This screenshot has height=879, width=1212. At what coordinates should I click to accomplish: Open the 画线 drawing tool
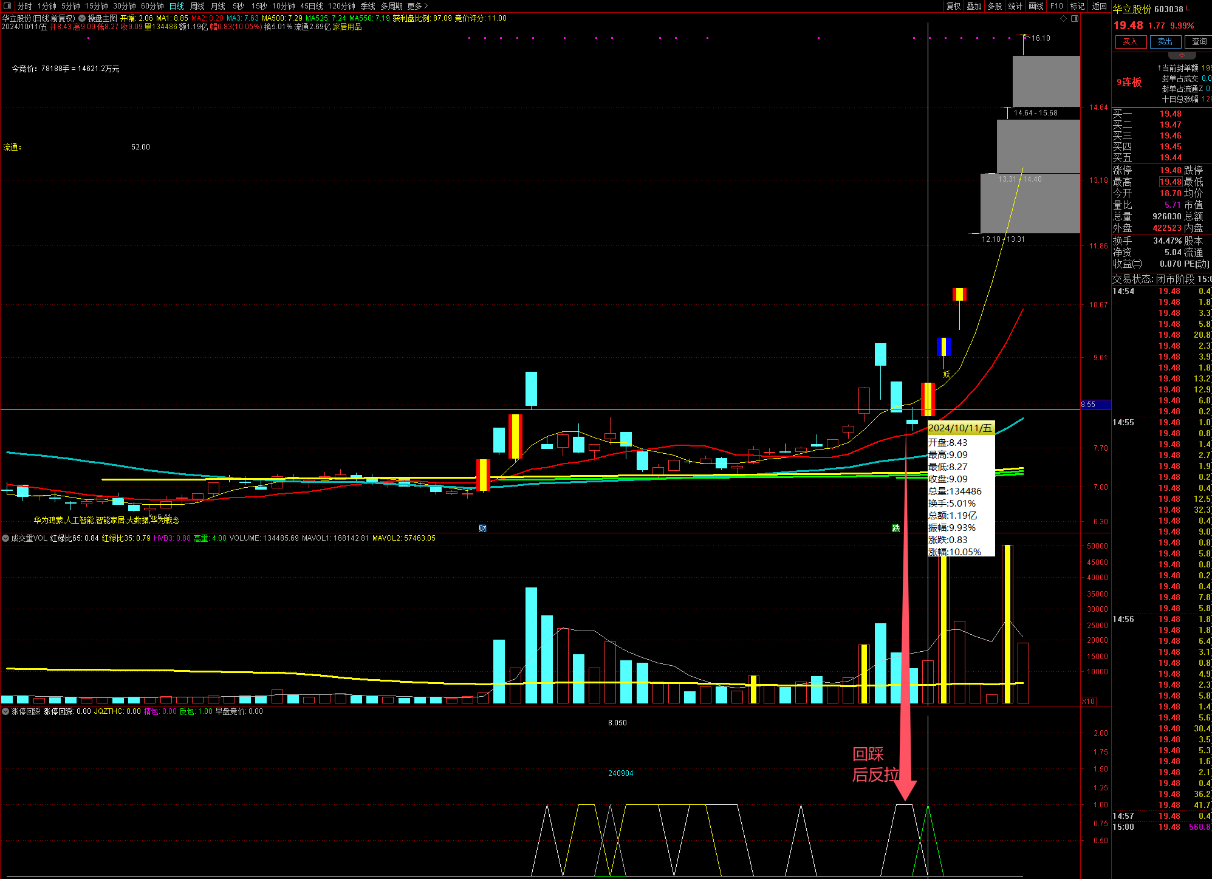click(1036, 6)
